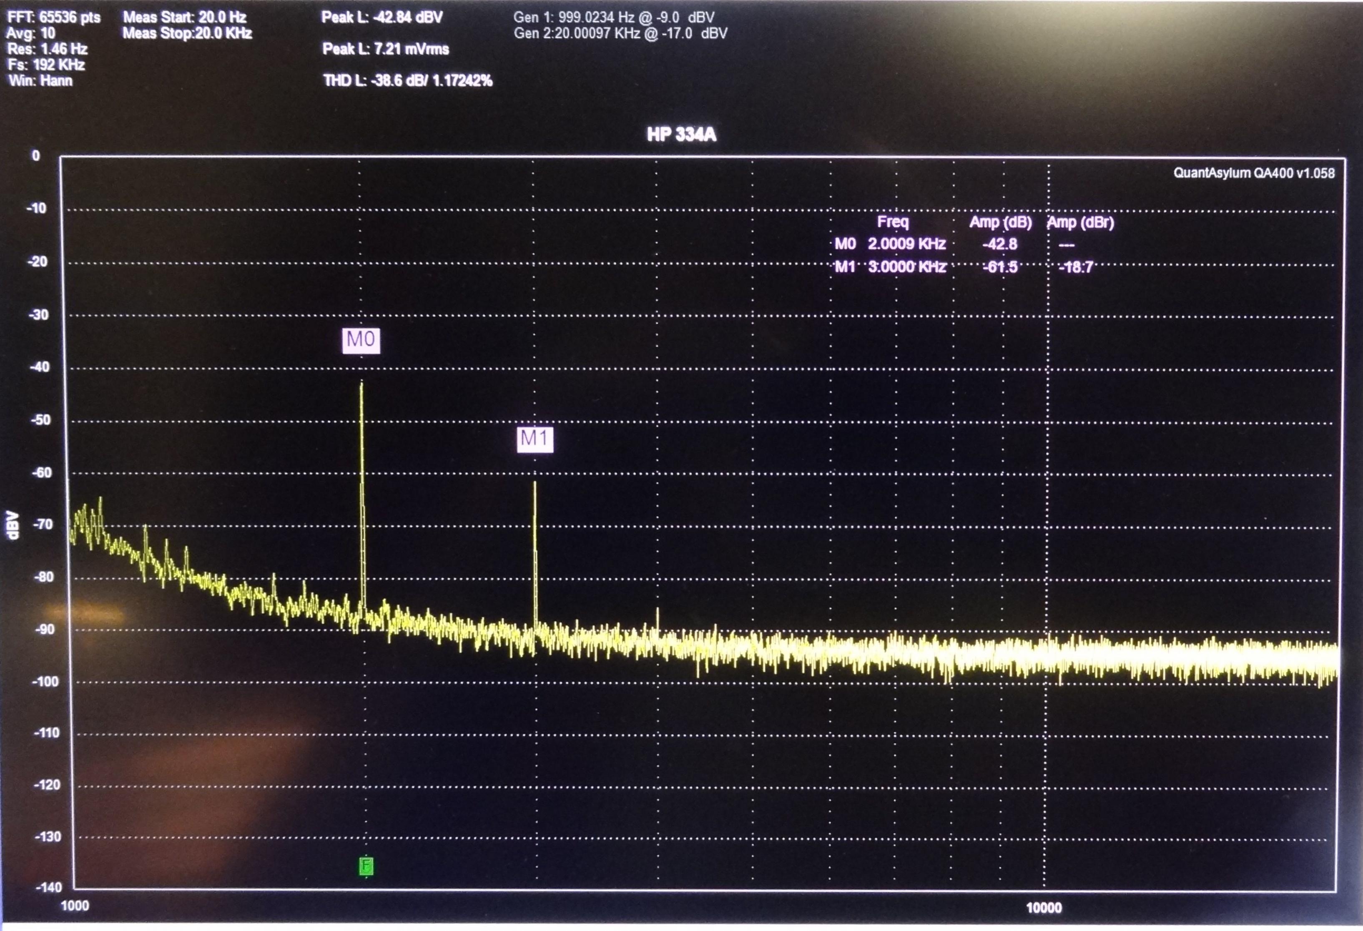Click the -140 y-axis tick label
Image resolution: width=1363 pixels, height=931 pixels.
coord(49,887)
